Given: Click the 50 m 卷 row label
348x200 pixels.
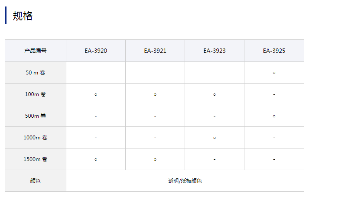Looking at the screenshot, I should pos(36,73).
